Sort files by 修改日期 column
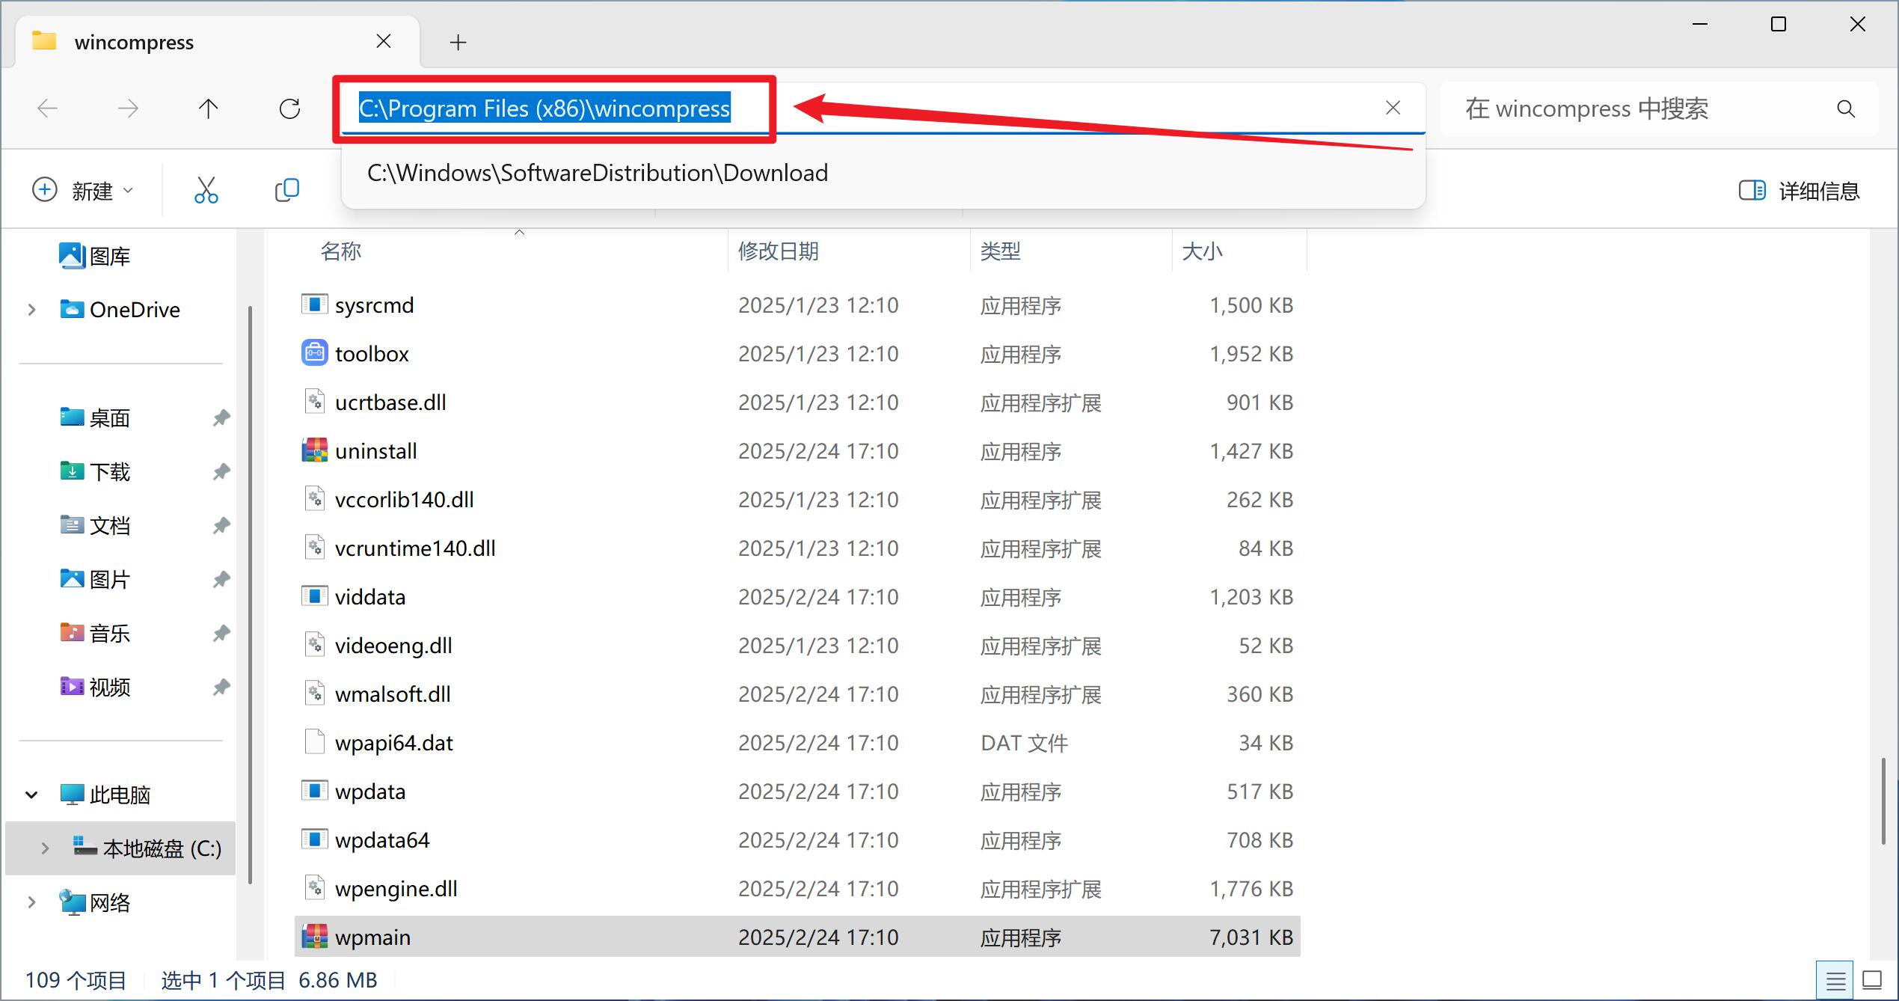1899x1001 pixels. click(778, 251)
